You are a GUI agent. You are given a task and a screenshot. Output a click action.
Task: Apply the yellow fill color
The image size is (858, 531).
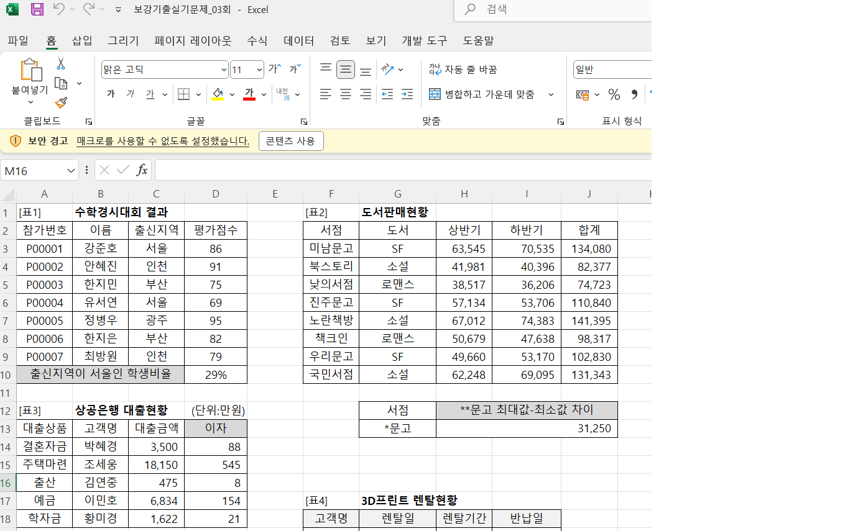[218, 94]
